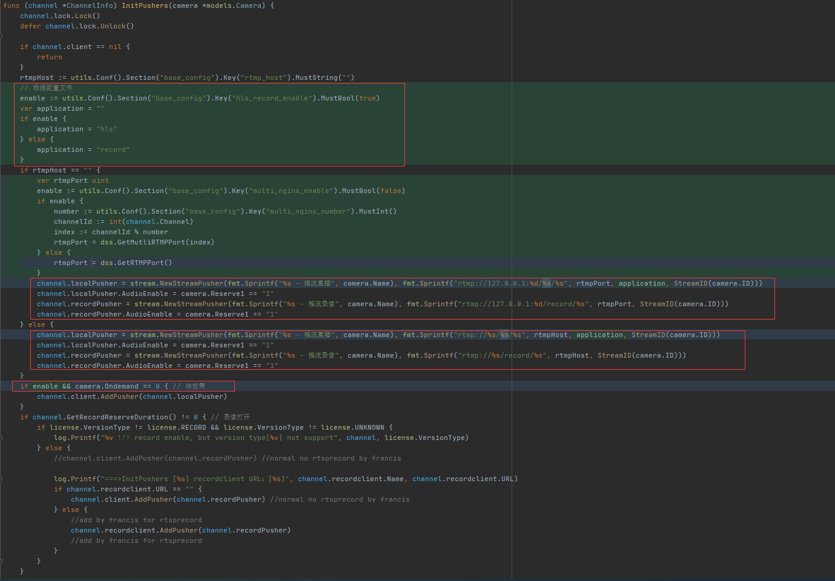Viewport: 835px width, 581px height.
Task: Collapse fold marker beside channel.client nil check
Action: [1, 36]
